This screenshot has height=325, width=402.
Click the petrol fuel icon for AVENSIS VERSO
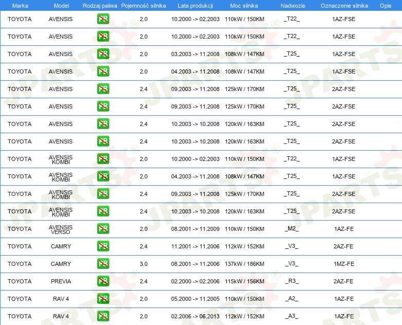click(x=103, y=228)
